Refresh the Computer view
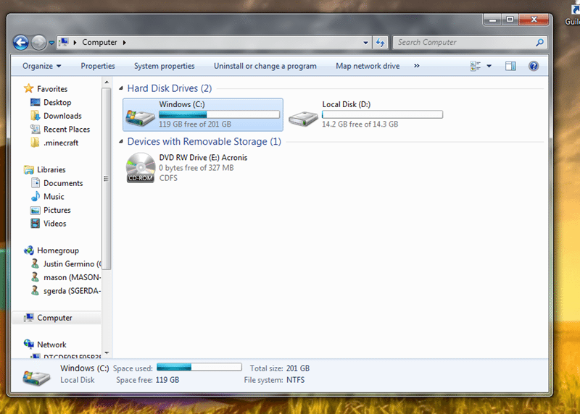The width and height of the screenshot is (580, 414). [380, 43]
